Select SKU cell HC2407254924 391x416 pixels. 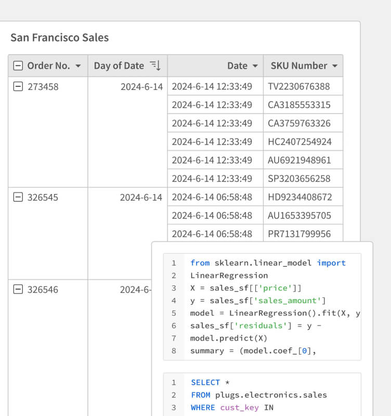pyautogui.click(x=303, y=141)
